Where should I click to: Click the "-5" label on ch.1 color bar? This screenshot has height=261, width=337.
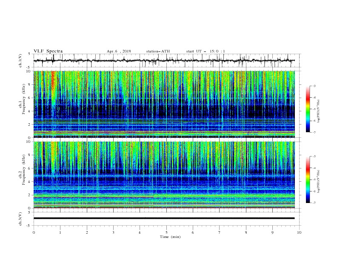(x=314, y=109)
